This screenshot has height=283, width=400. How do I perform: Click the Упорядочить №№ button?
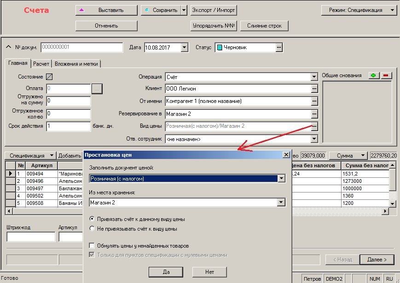pyautogui.click(x=214, y=26)
